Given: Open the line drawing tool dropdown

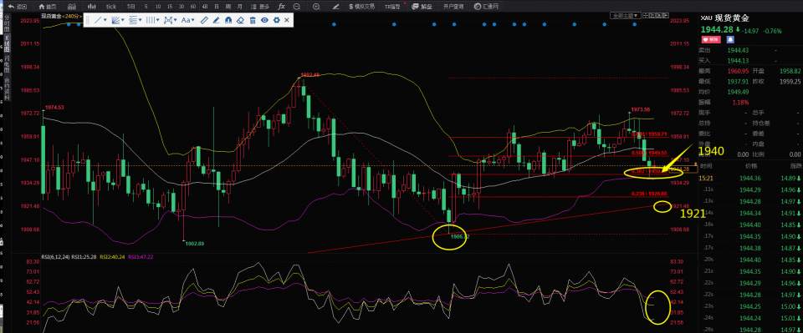Looking at the screenshot, I should click(x=100, y=20).
